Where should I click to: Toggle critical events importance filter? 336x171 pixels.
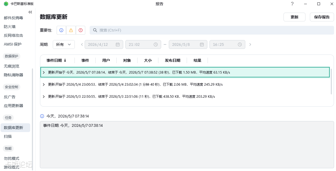(81, 30)
